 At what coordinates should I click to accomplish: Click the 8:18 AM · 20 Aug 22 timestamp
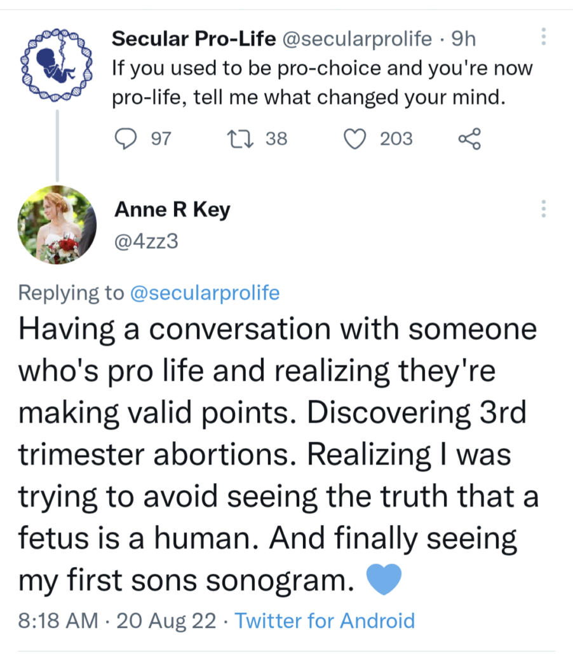tap(116, 620)
